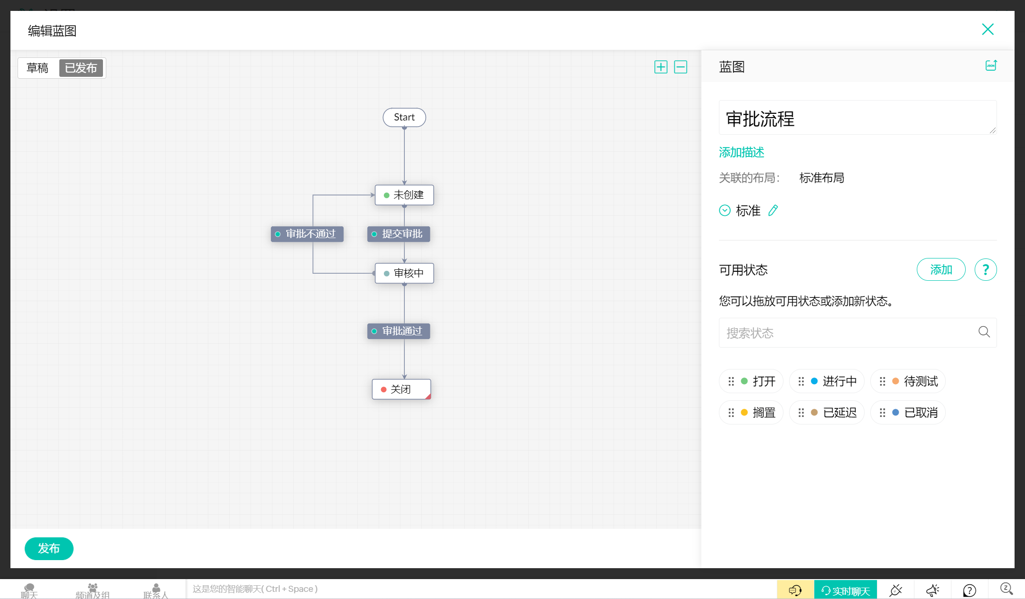Click the question mark help button
This screenshot has height=599, width=1025.
click(x=985, y=270)
